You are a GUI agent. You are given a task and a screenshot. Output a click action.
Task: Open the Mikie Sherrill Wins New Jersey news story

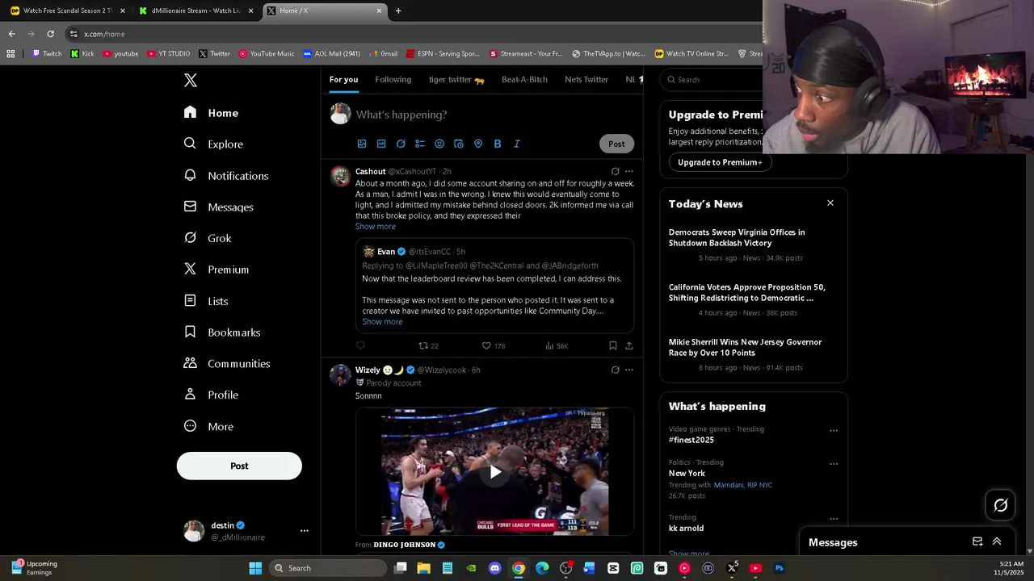pos(745,347)
